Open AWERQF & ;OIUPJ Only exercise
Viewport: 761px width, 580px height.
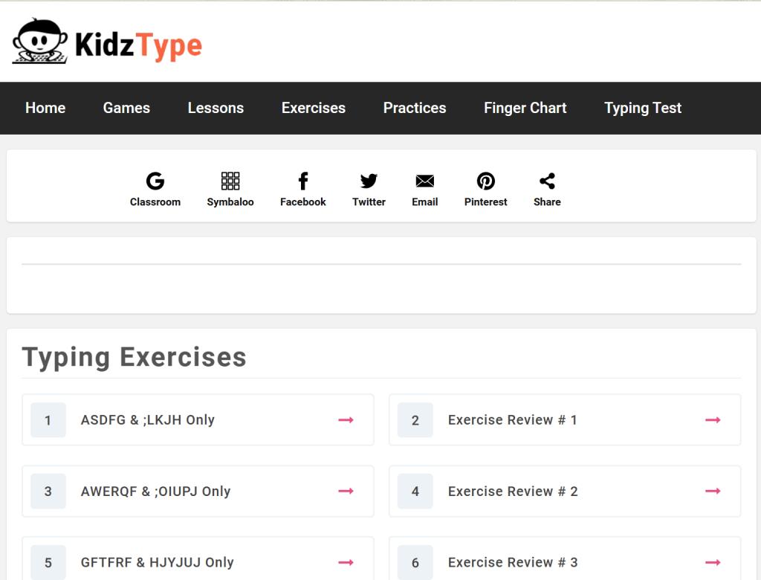[x=156, y=492]
